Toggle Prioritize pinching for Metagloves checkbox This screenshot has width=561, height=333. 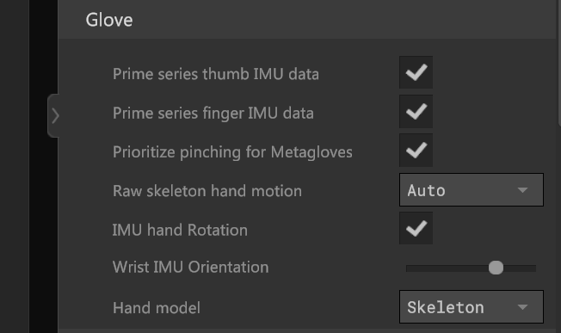416,151
